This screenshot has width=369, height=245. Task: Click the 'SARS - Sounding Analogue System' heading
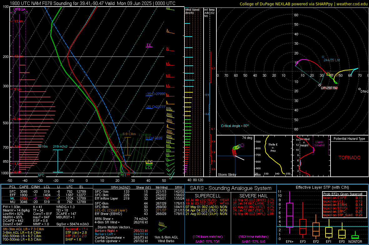pyautogui.click(x=230, y=188)
